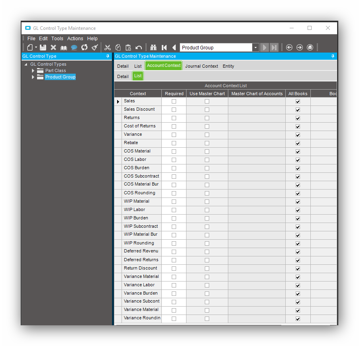The height and width of the screenshot is (346, 359).
Task: Navigate back with circled left arrow
Action: (x=289, y=47)
